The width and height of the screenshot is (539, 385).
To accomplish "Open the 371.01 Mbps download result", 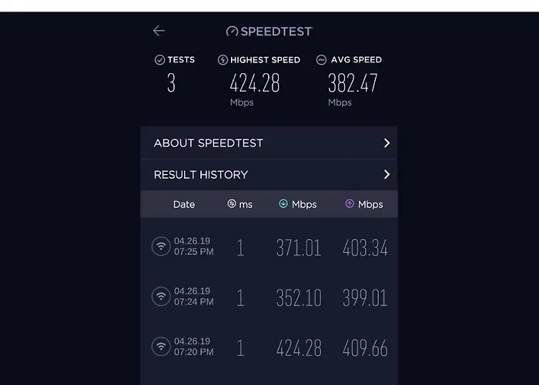I will tap(299, 247).
